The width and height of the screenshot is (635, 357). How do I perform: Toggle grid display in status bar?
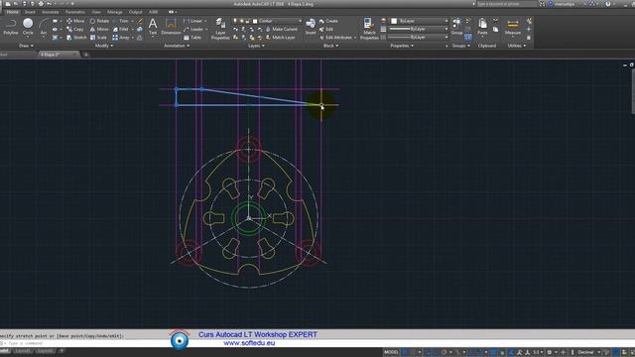[x=405, y=352]
